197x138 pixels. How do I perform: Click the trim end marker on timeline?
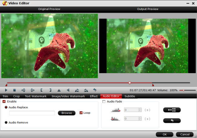coord(153,85)
